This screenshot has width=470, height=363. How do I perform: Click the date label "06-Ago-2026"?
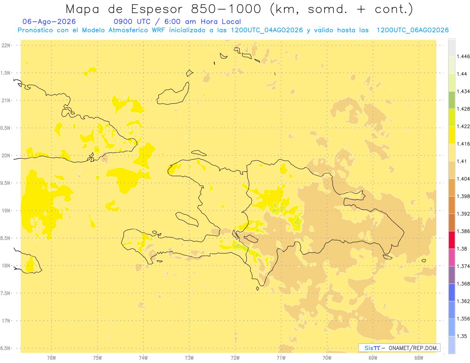(x=49, y=22)
